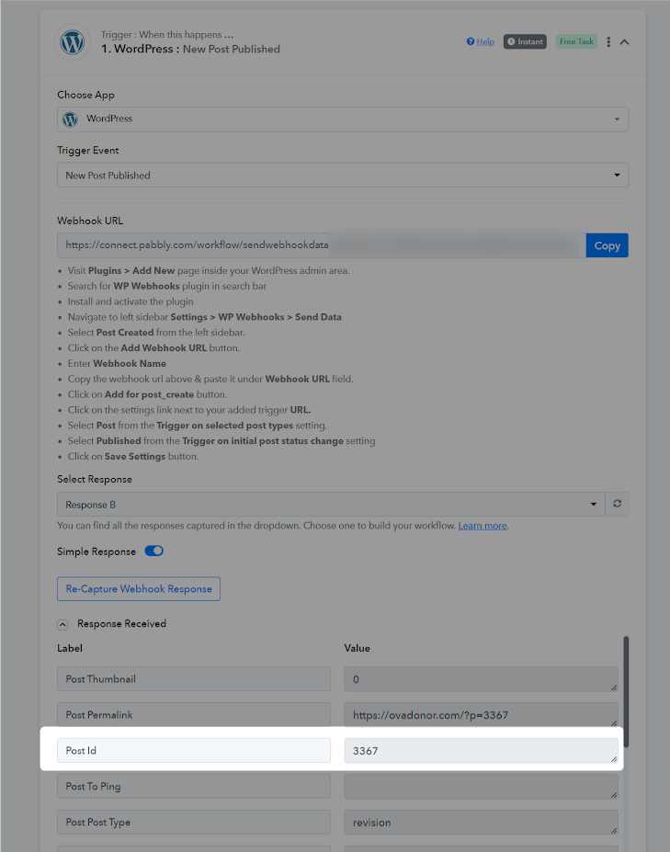Click the Instant clock badge
The height and width of the screenshot is (852, 670).
coord(525,41)
